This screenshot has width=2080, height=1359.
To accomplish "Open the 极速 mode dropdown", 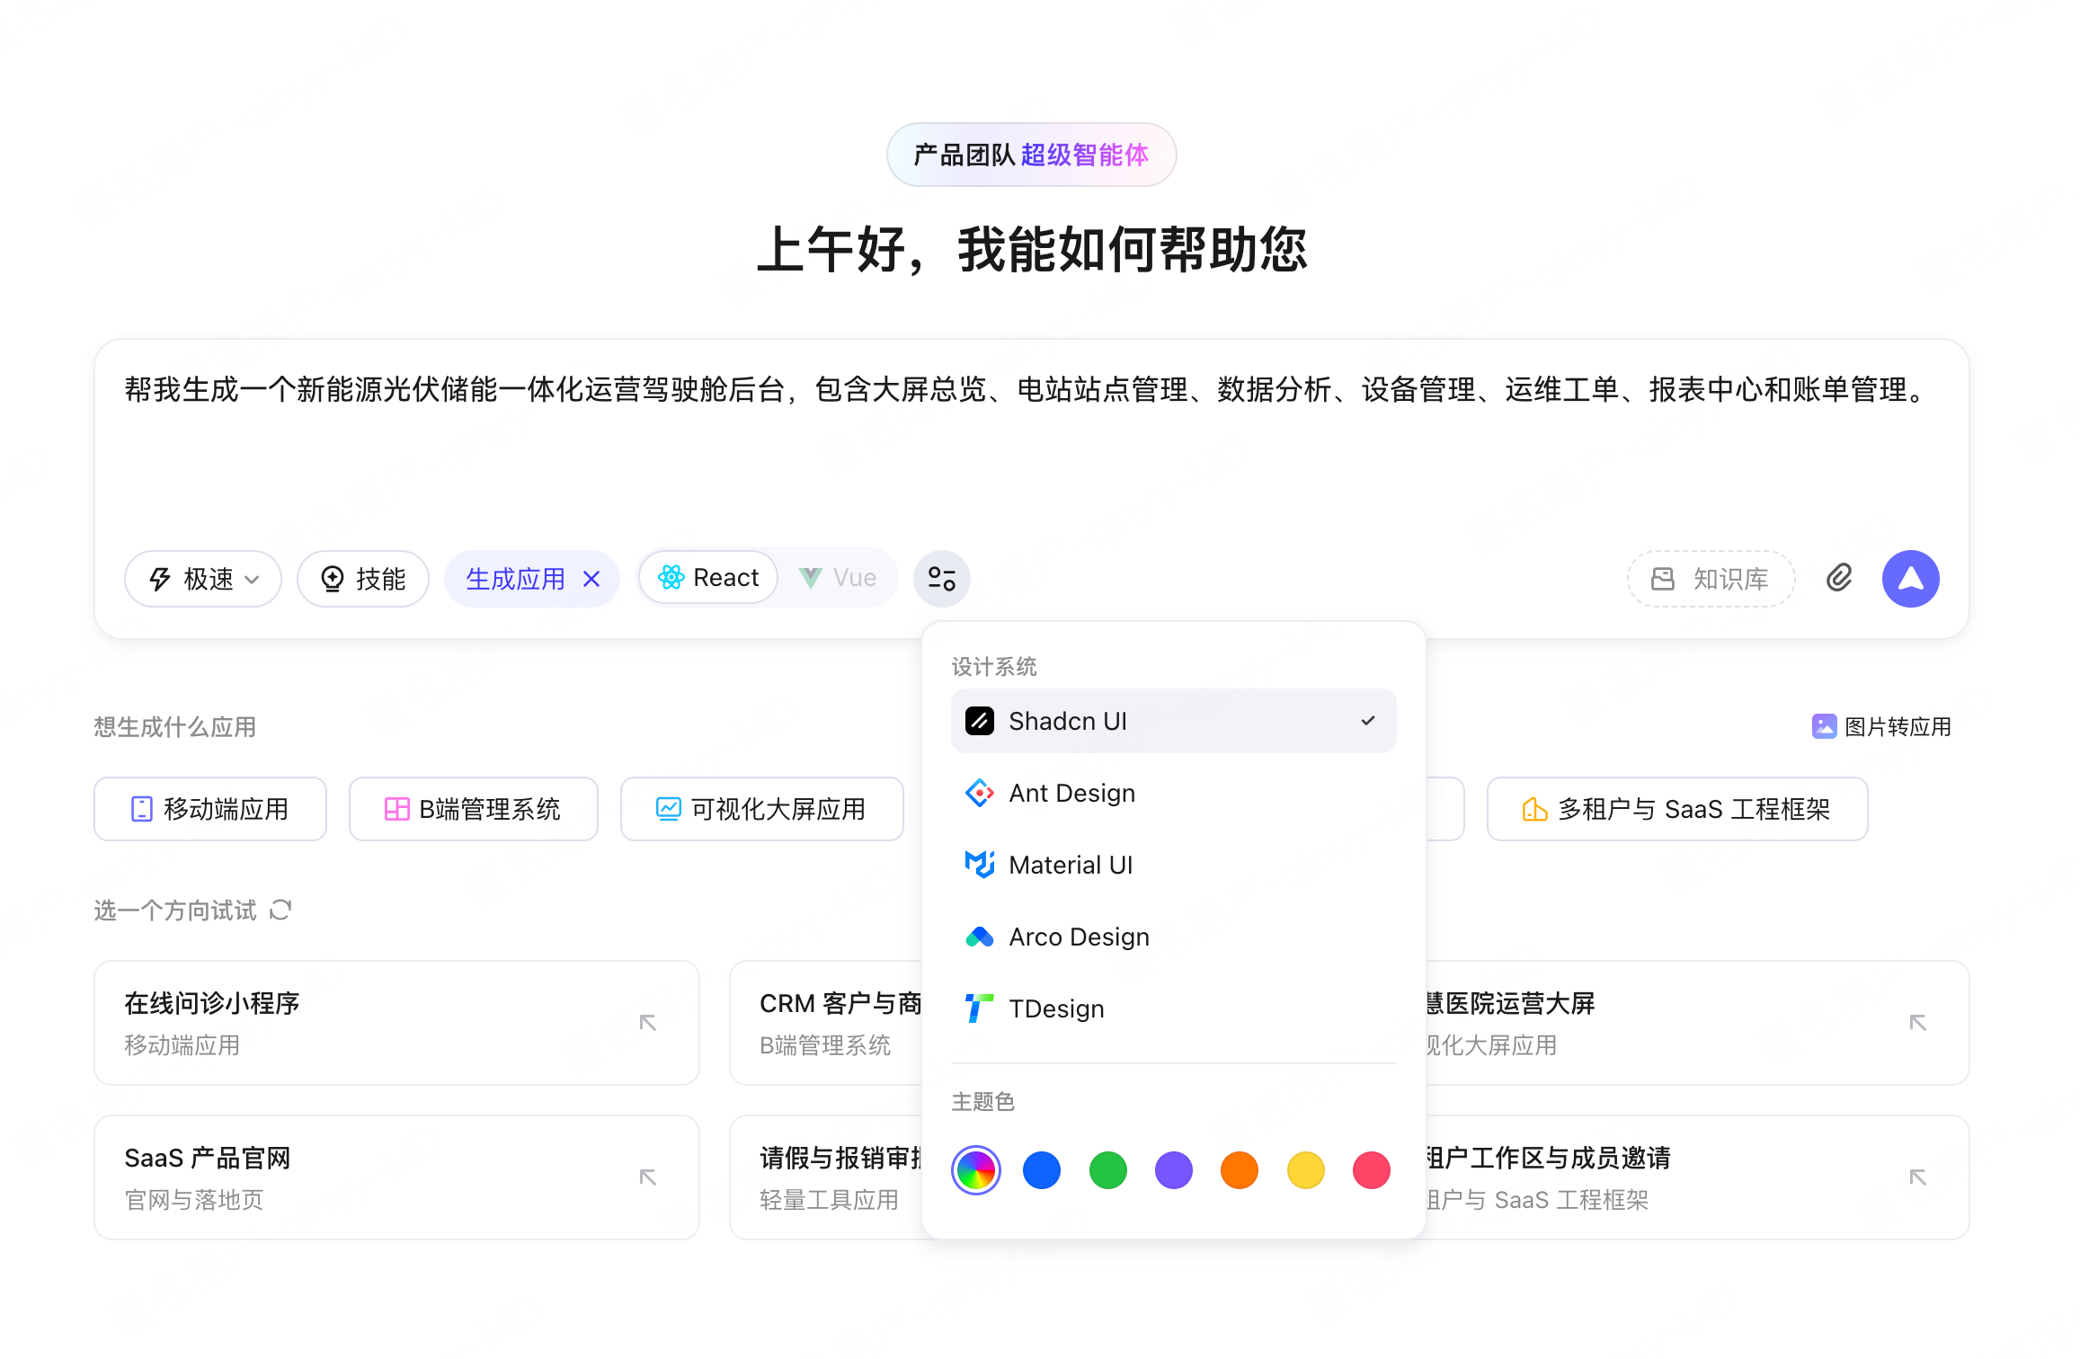I will click(x=203, y=579).
